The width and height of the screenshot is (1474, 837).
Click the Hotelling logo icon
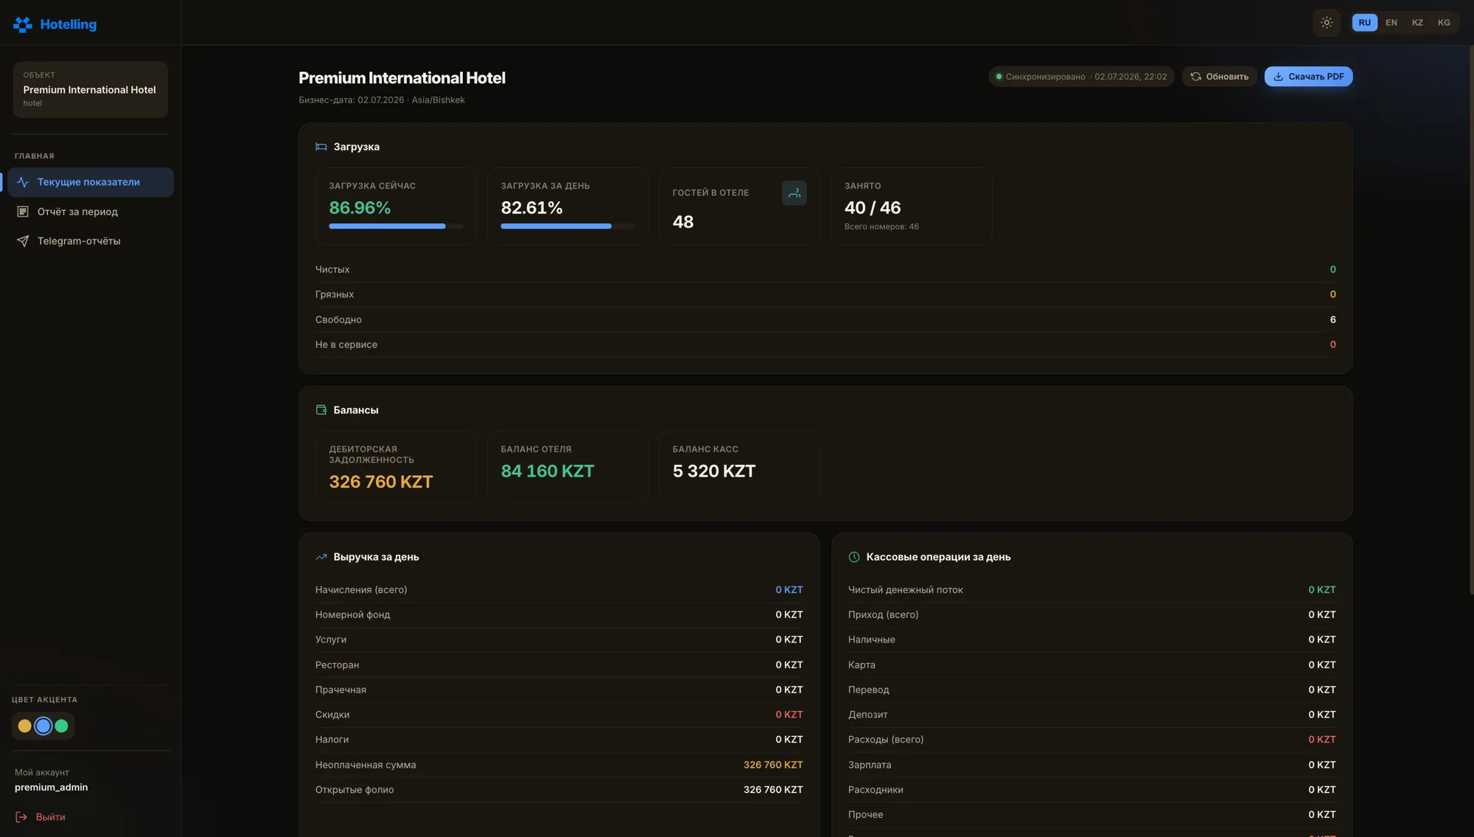click(22, 24)
